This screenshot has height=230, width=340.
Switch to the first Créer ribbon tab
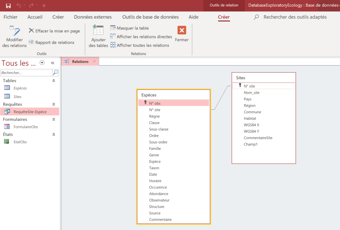pos(58,17)
